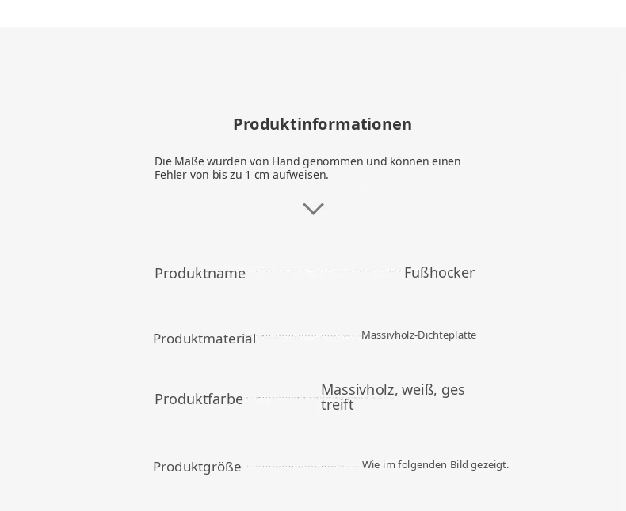
Task: Click the downward chevron arrow icon
Action: (x=313, y=209)
